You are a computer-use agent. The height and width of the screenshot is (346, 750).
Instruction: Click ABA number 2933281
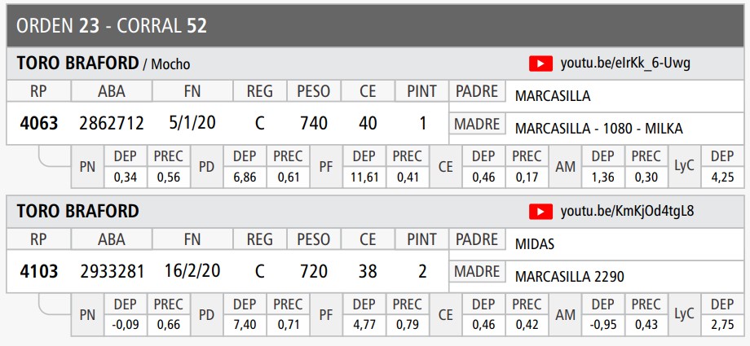point(112,272)
